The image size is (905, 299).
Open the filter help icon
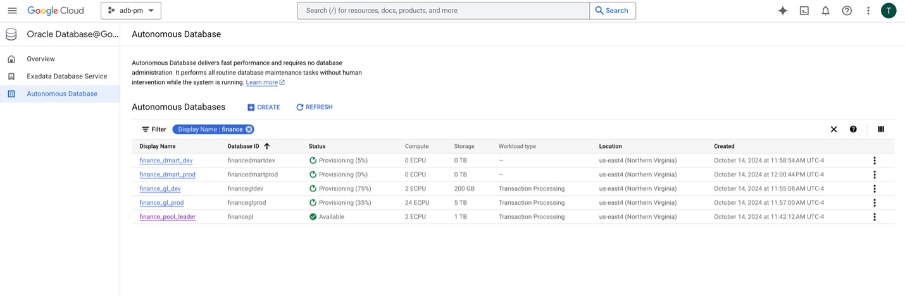853,129
